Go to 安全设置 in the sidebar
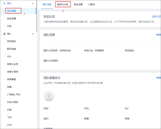Screen dimensions: 161x129 click(12, 19)
